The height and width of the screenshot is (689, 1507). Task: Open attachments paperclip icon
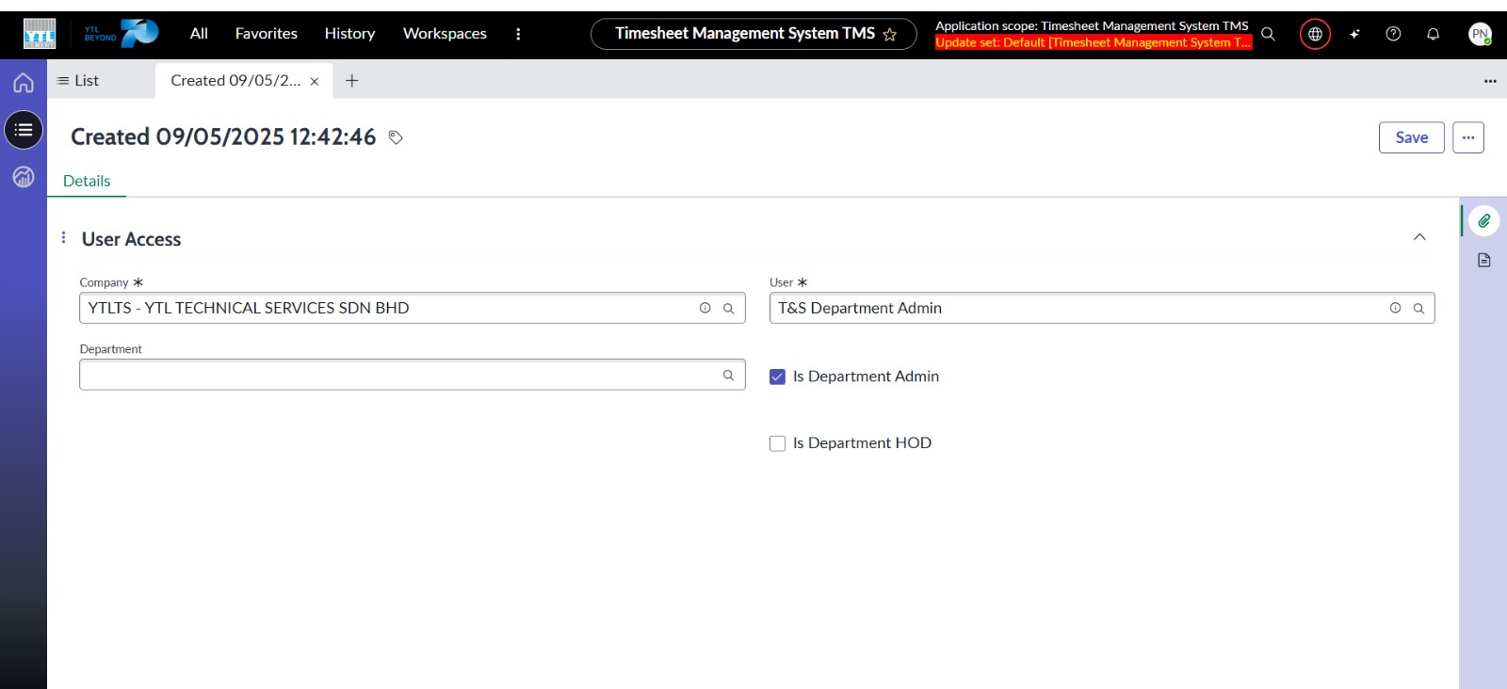[x=1483, y=221]
